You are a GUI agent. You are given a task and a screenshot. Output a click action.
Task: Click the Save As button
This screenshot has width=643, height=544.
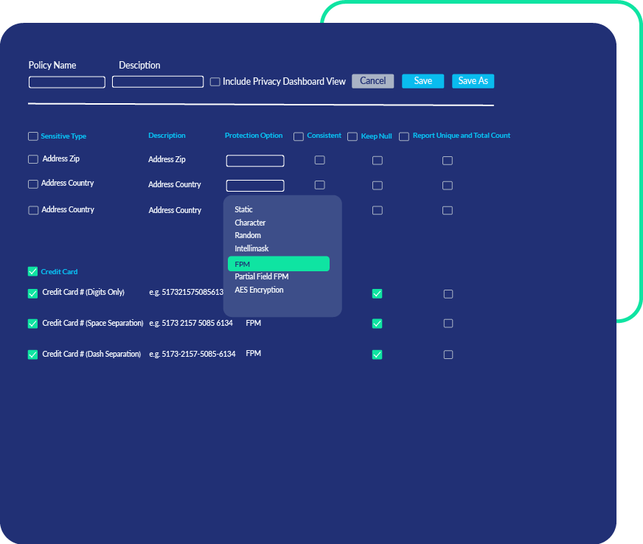pyautogui.click(x=473, y=81)
